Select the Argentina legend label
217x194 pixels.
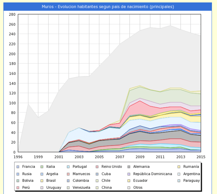point(192,174)
